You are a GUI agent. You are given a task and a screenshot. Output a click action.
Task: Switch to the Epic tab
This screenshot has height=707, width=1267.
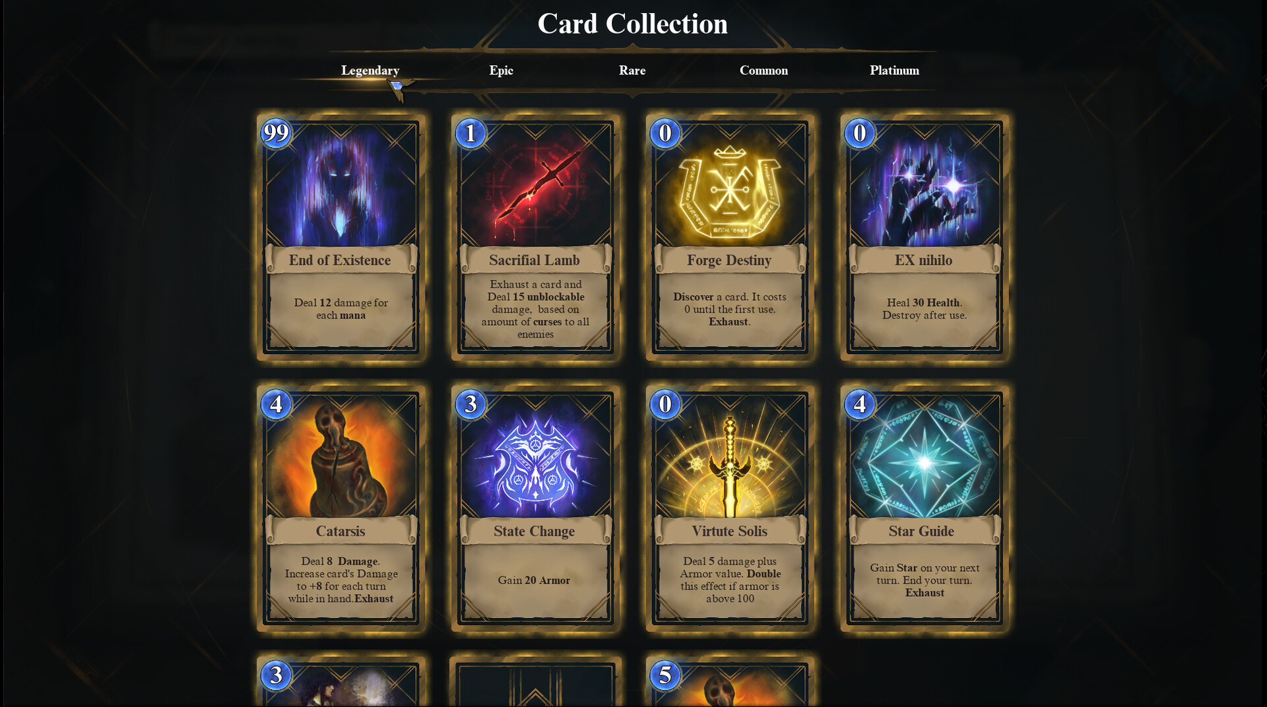click(x=501, y=71)
